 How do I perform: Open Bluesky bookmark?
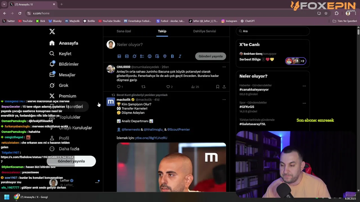(x=55, y=21)
